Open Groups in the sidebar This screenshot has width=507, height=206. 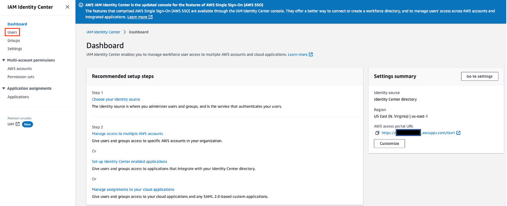pyautogui.click(x=14, y=40)
